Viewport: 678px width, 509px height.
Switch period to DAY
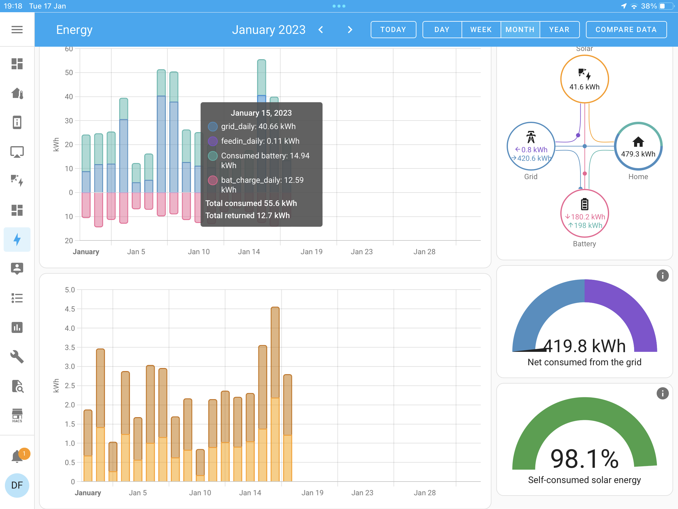(x=442, y=30)
